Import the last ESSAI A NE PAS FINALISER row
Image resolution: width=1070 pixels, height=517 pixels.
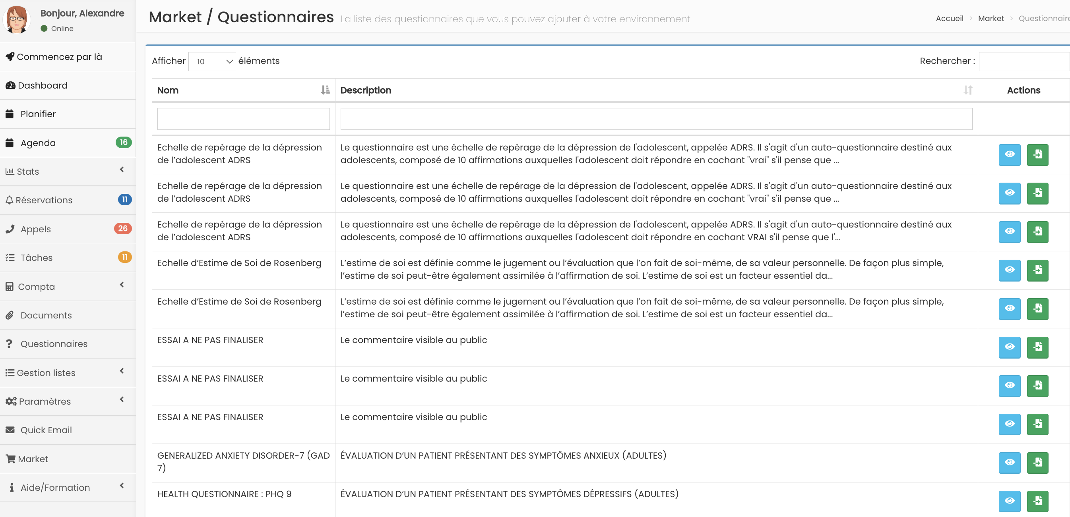click(x=1037, y=424)
